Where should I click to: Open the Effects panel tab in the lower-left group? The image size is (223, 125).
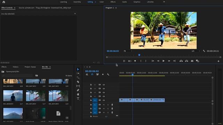(4, 67)
